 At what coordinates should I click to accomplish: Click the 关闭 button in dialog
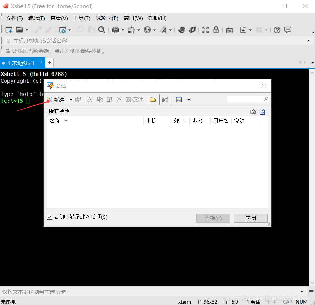point(251,218)
